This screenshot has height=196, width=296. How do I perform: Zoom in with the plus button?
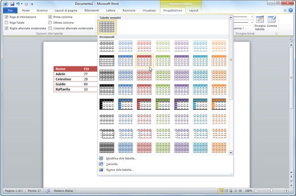pyautogui.click(x=286, y=191)
